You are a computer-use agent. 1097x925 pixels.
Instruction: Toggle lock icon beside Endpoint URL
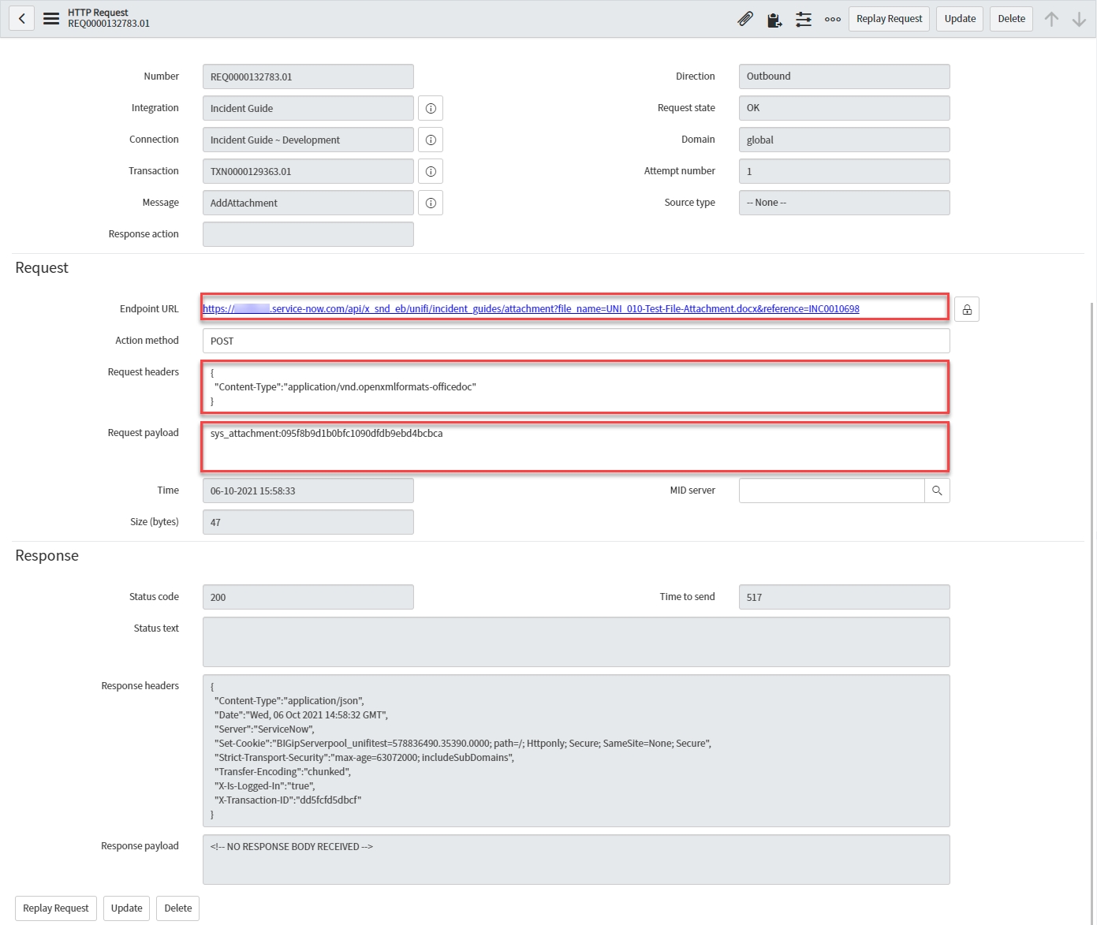point(967,309)
